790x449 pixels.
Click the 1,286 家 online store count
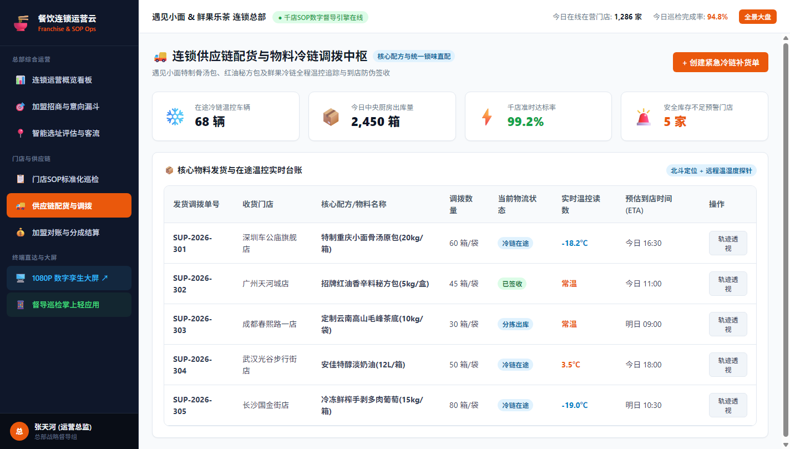[628, 17]
